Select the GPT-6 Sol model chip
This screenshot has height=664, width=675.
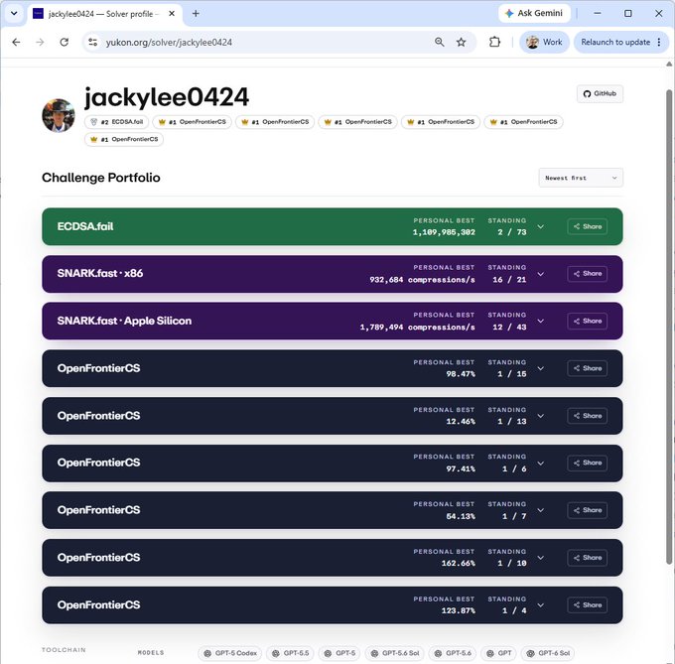click(x=548, y=653)
